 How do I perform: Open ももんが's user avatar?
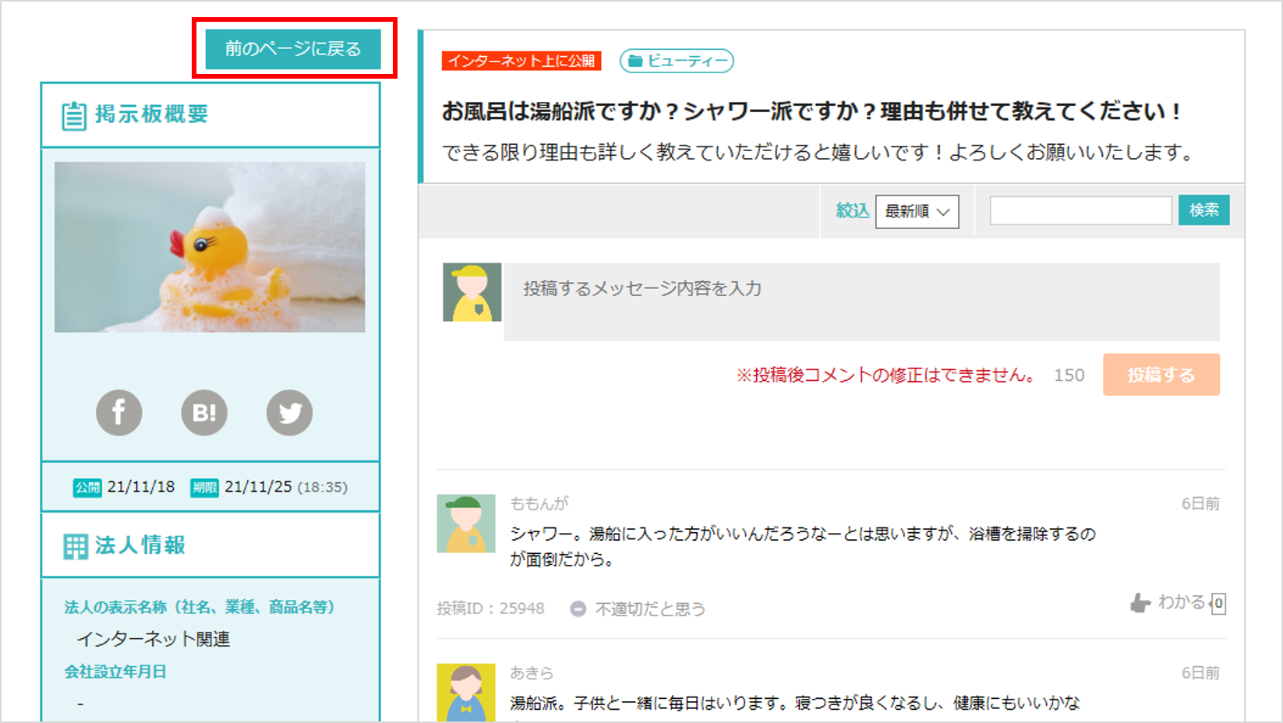[x=465, y=524]
